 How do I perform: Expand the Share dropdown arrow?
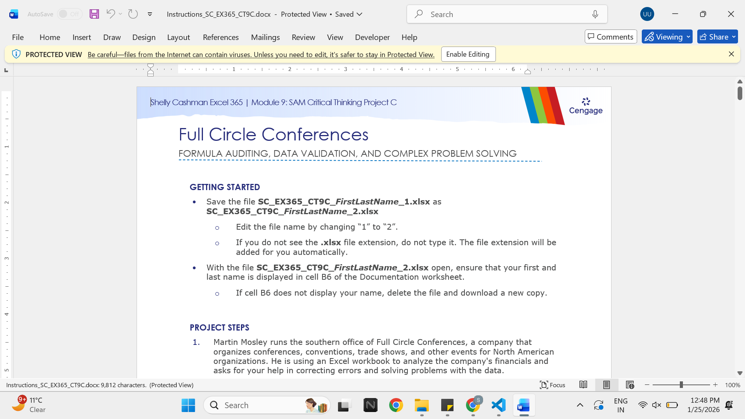[733, 36]
